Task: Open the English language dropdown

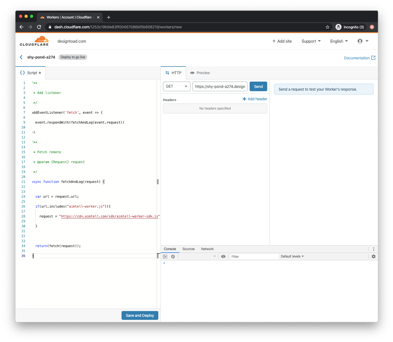Action: click(x=339, y=41)
